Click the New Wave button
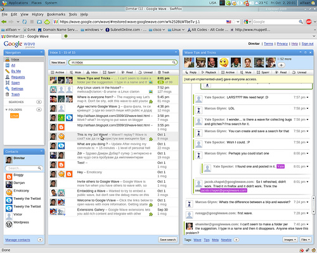The height and width of the screenshot is (253, 317). point(58,63)
